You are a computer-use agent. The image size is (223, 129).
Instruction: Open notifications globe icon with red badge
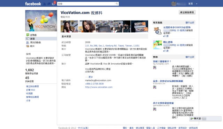53,4
